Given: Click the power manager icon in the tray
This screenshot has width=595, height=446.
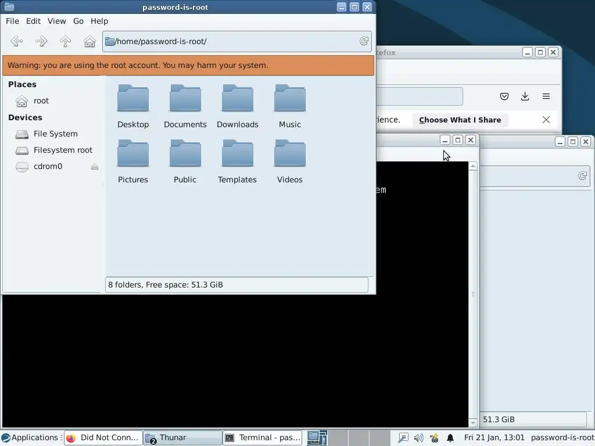Looking at the screenshot, I should (x=434, y=438).
